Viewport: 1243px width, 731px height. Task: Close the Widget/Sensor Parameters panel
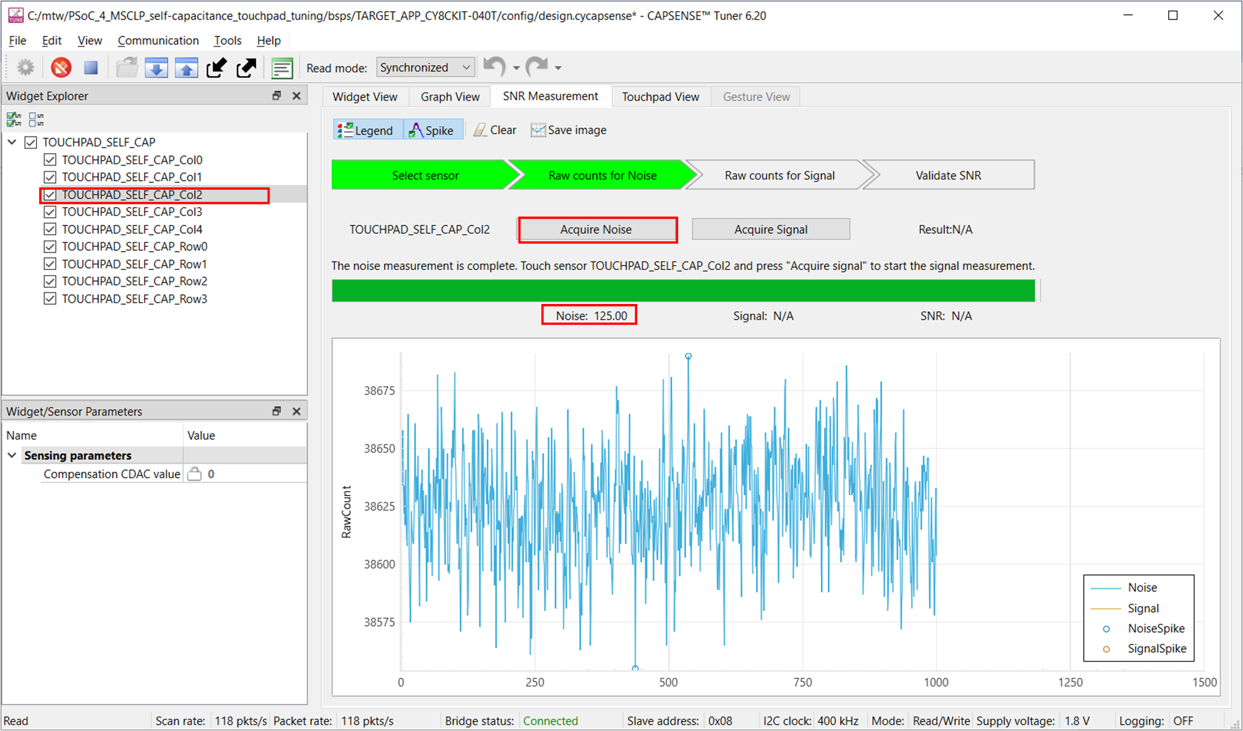(x=297, y=411)
